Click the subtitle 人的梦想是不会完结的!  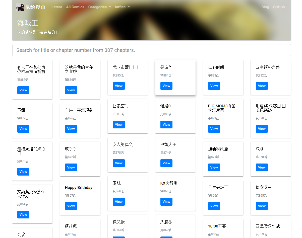[x=37, y=32]
